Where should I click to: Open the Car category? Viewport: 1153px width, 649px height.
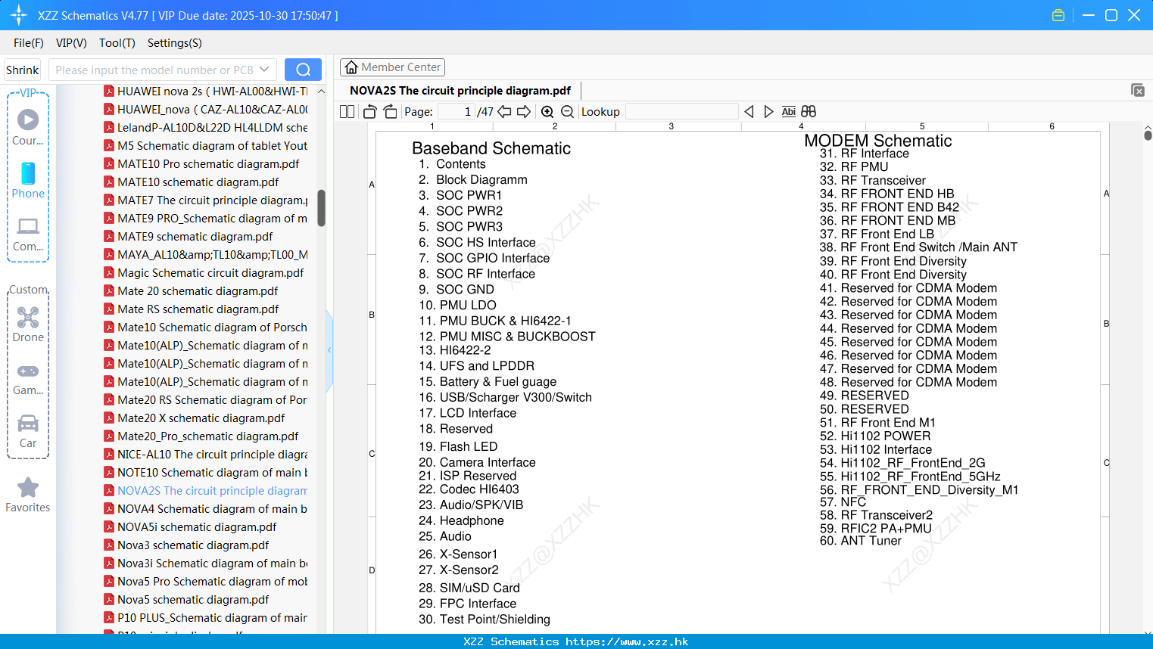point(28,430)
